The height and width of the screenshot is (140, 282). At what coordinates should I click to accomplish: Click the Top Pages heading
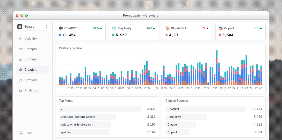(66, 101)
